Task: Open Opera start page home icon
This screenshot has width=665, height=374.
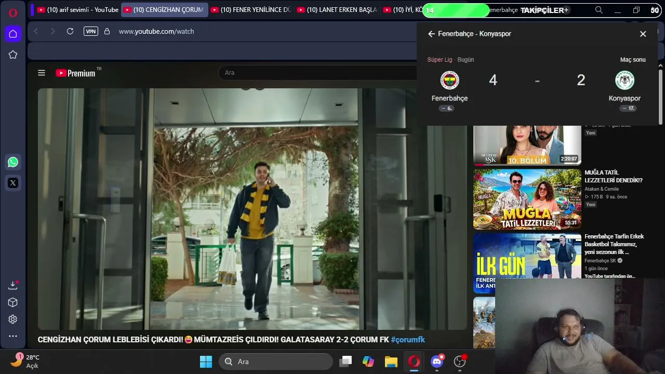Action: point(13,34)
